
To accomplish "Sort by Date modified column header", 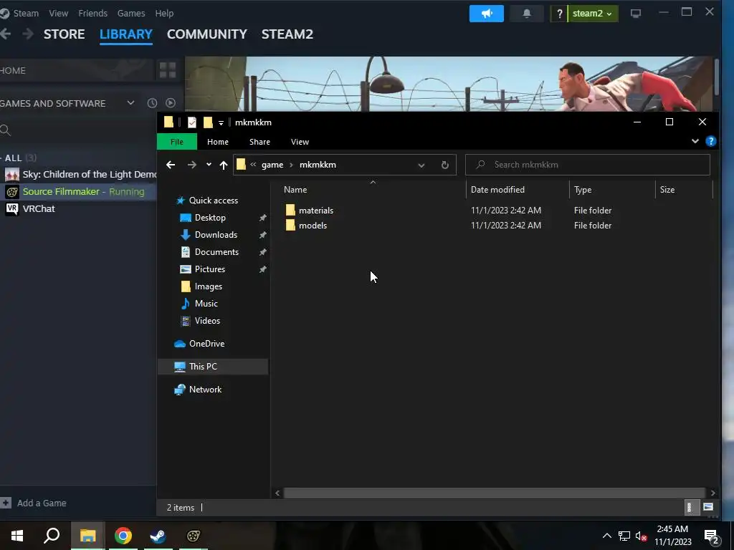I will click(x=497, y=189).
